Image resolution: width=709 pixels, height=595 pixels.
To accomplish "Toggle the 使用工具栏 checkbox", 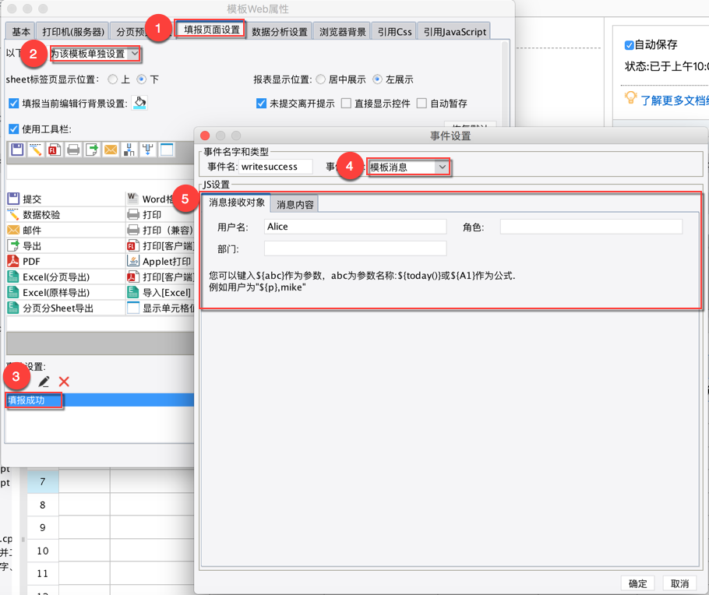I will tap(13, 129).
